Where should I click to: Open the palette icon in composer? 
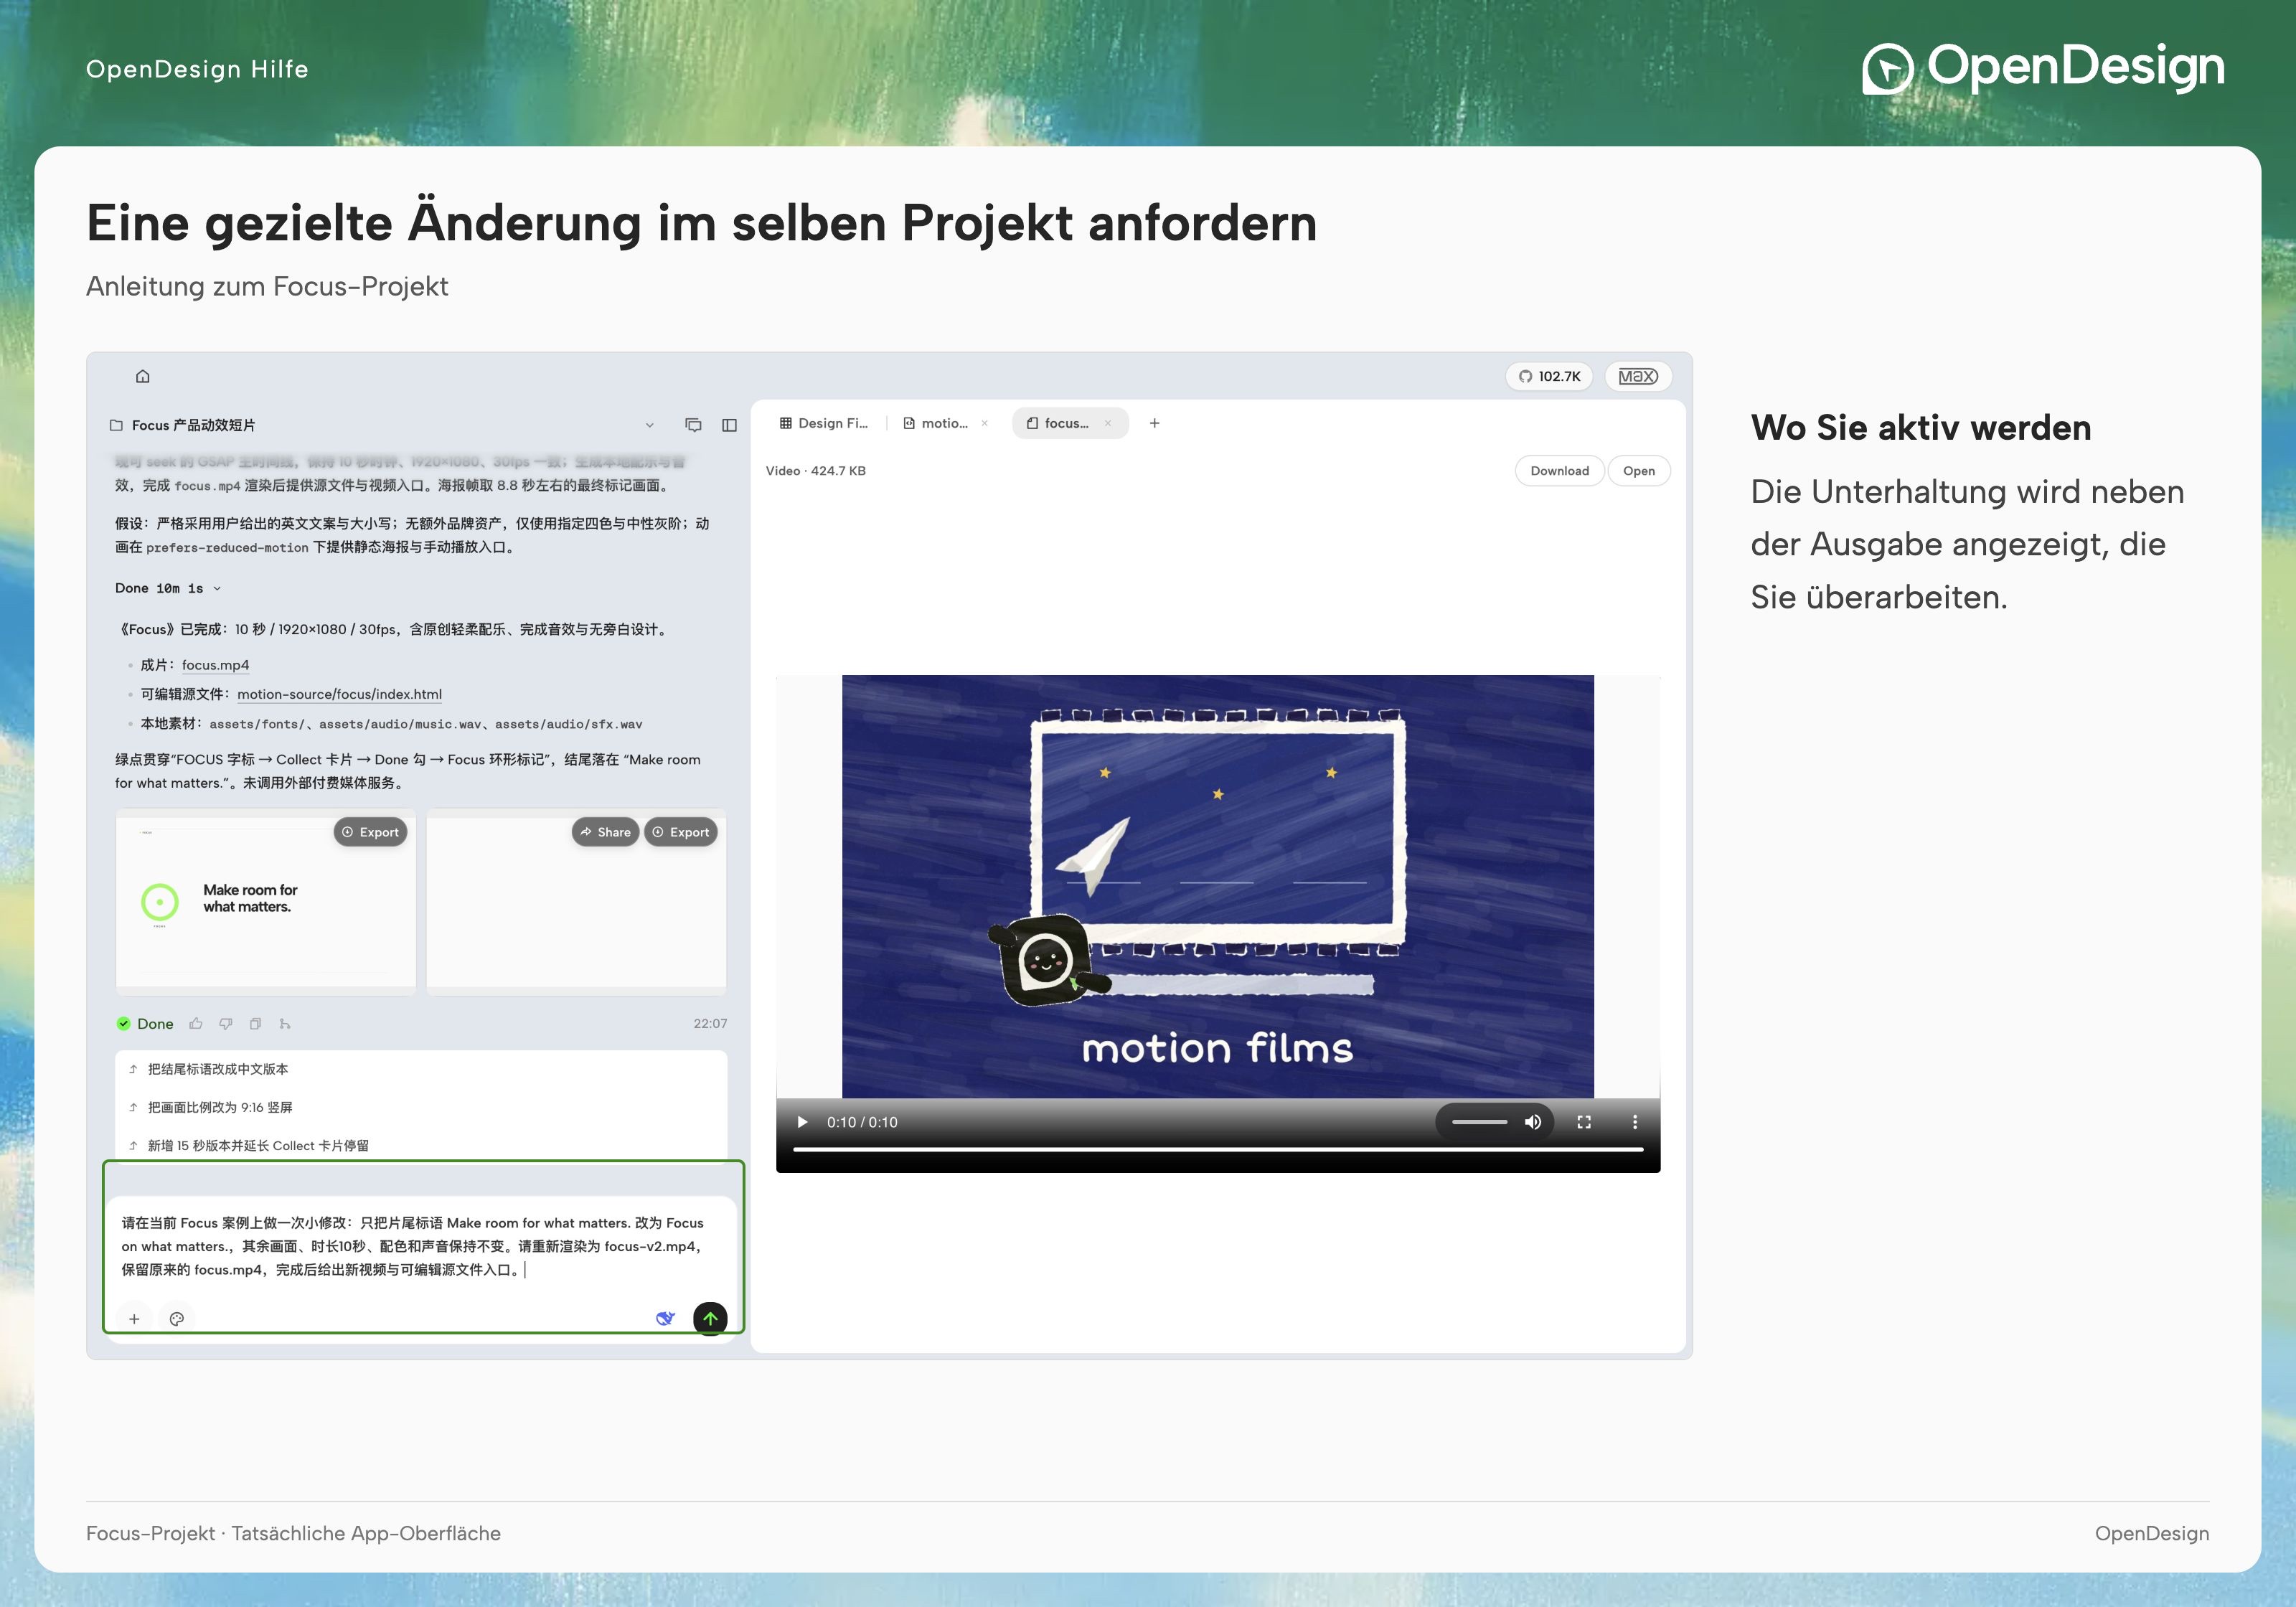click(177, 1319)
